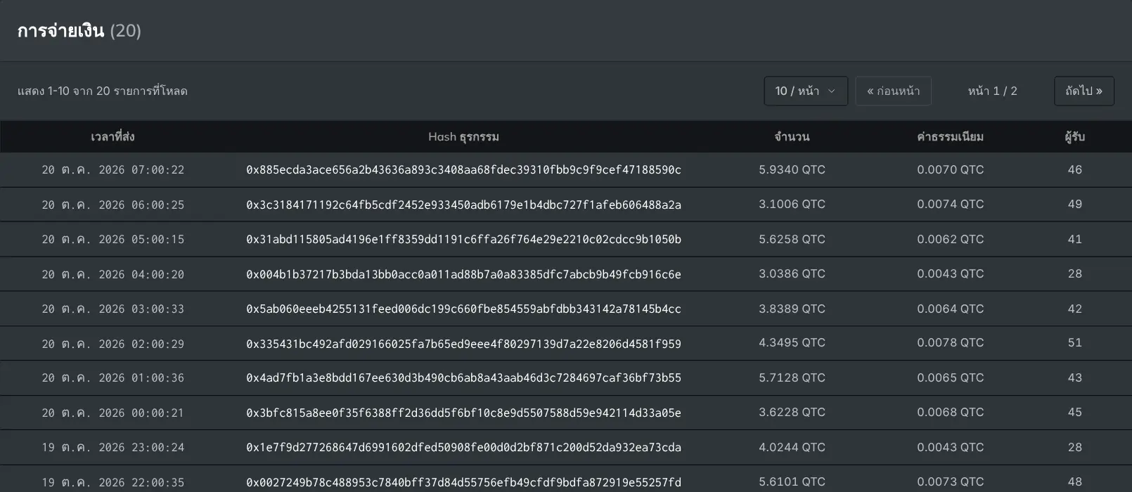Open transaction hash starting 0x0027249b
1132x492 pixels.
click(463, 482)
